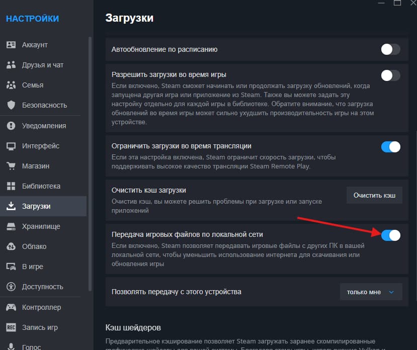
Task: Click the Семья family icon
Action: 11,85
